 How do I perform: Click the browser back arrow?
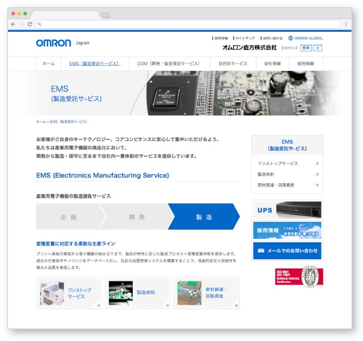(x=13, y=24)
